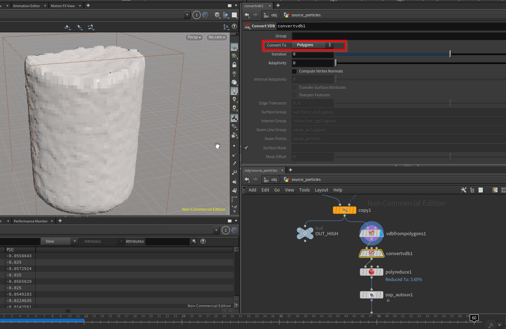Image resolution: width=506 pixels, height=329 pixels.
Task: Open the Layout menu in network editor
Action: point(321,190)
